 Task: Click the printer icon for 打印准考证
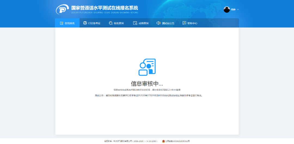85,23
